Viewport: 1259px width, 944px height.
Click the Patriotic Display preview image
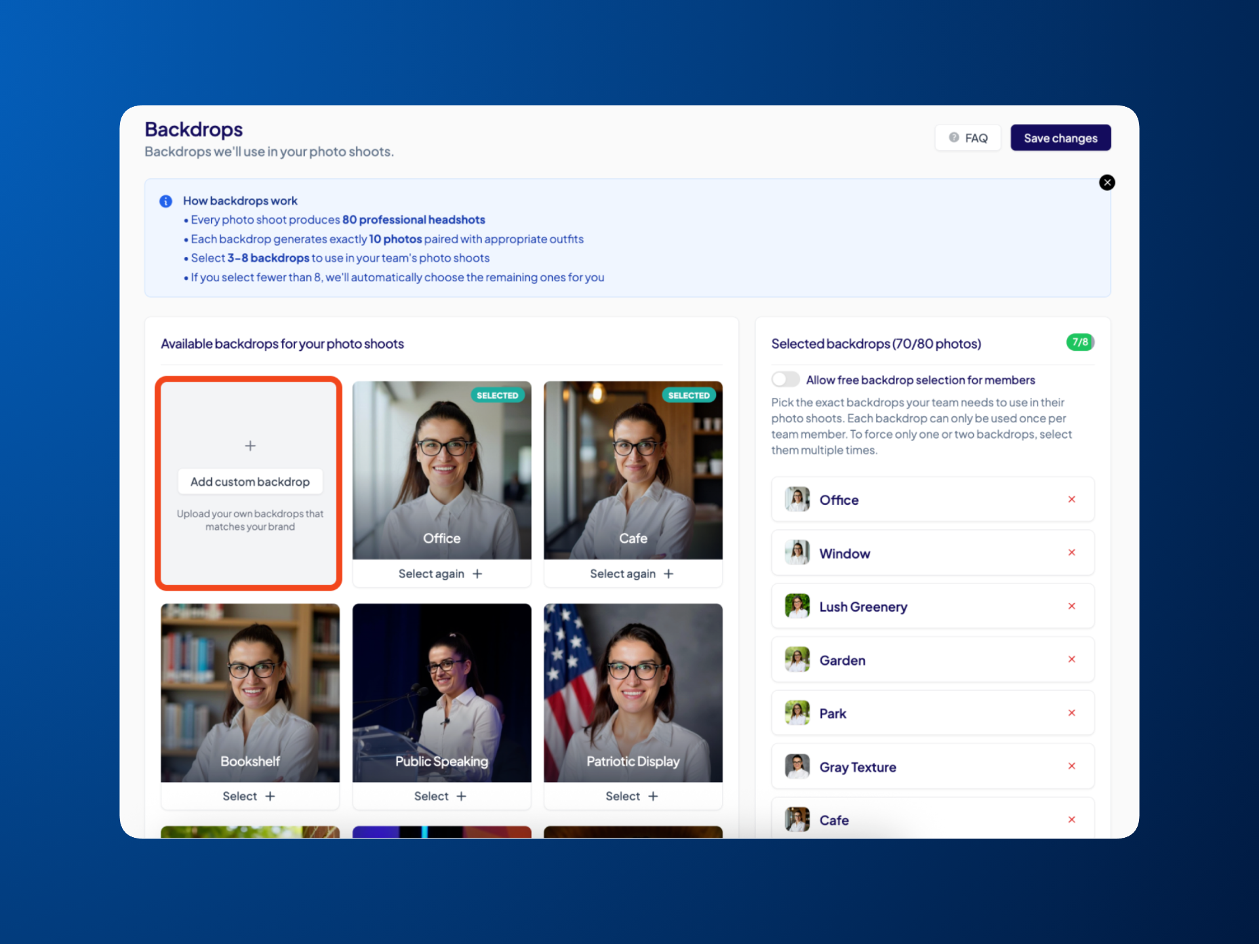pos(633,688)
